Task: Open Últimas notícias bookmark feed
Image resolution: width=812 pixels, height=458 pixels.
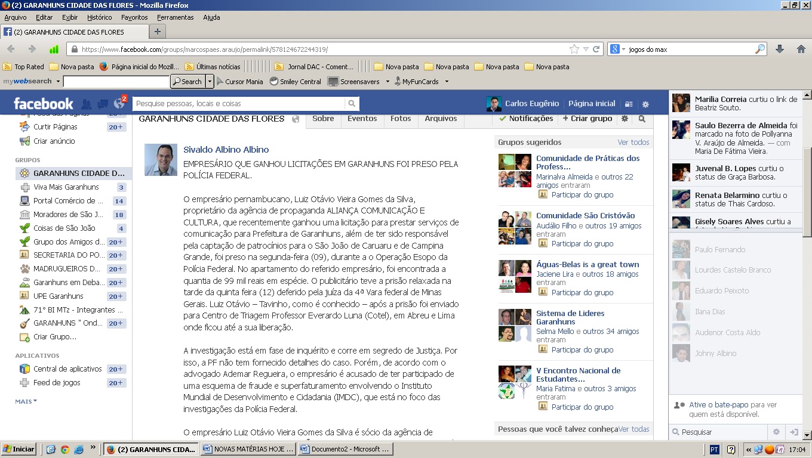Action: 213,67
